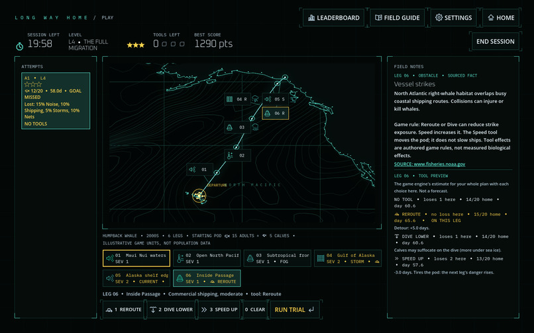
Task: Click the final destination waypoint at coast
Action: click(x=285, y=77)
